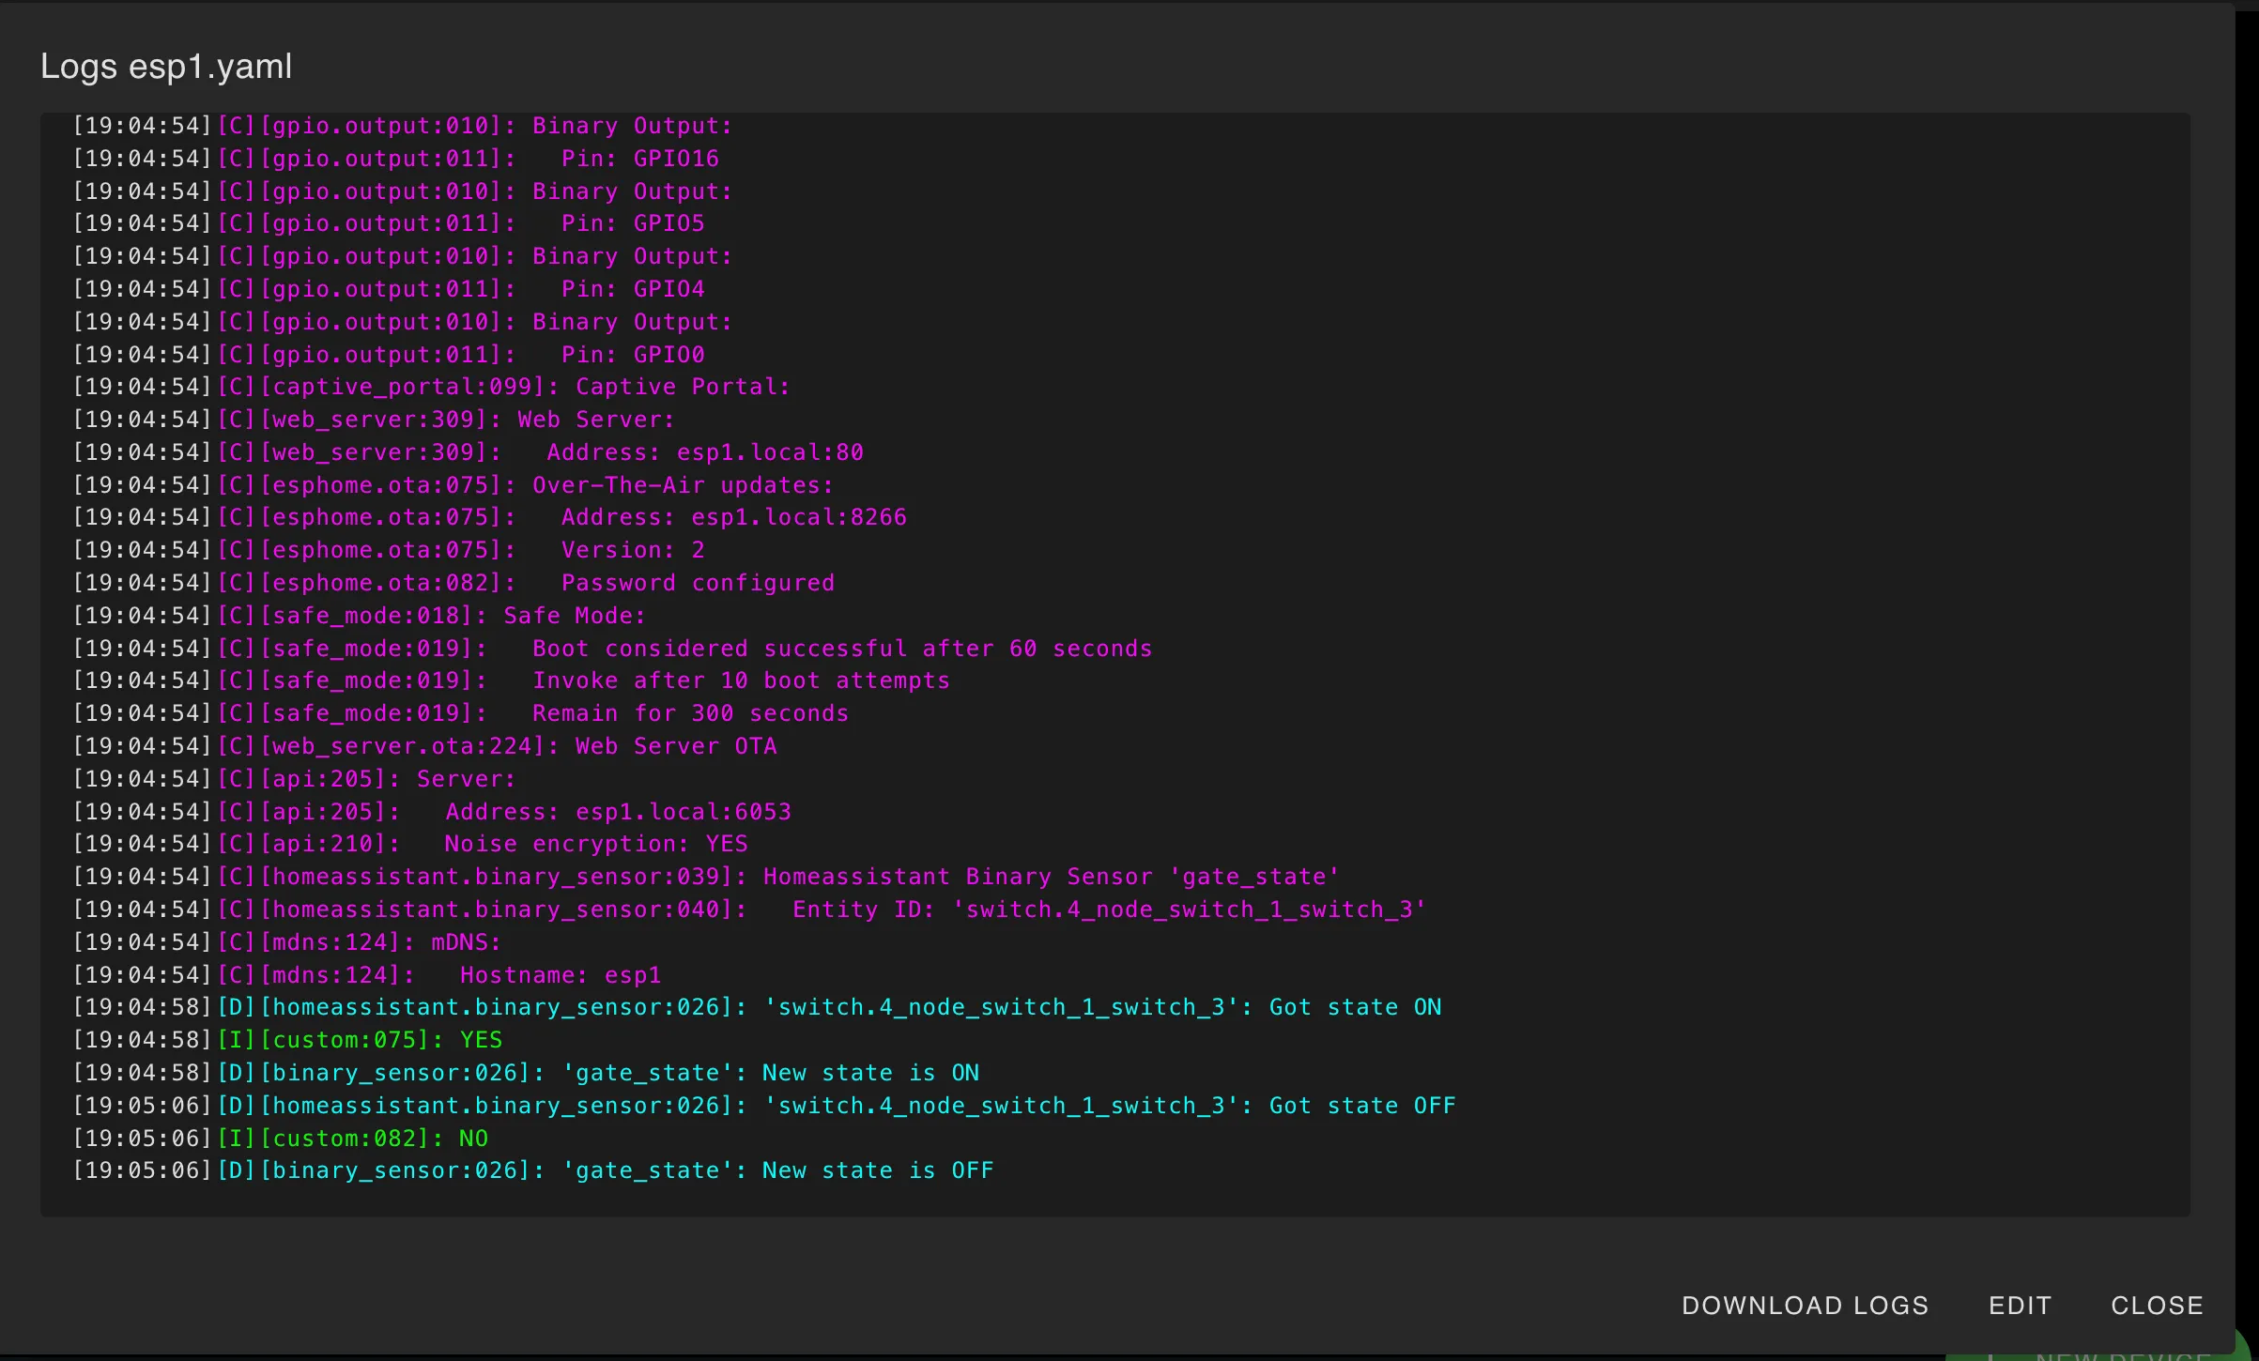The width and height of the screenshot is (2259, 1361).
Task: Click the DOWNLOAD LOGS button
Action: tap(1805, 1305)
